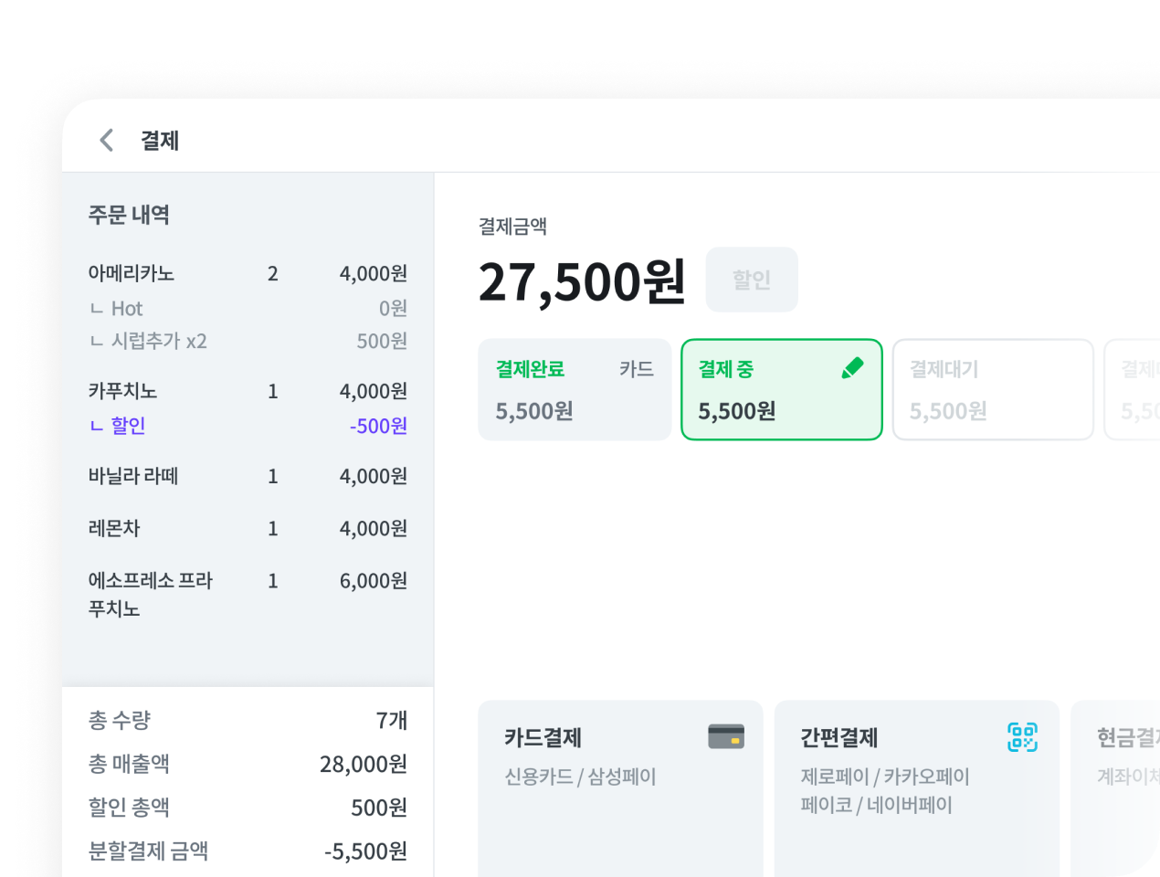The height and width of the screenshot is (877, 1160).
Task: Select the 레몬차 order row
Action: click(248, 528)
